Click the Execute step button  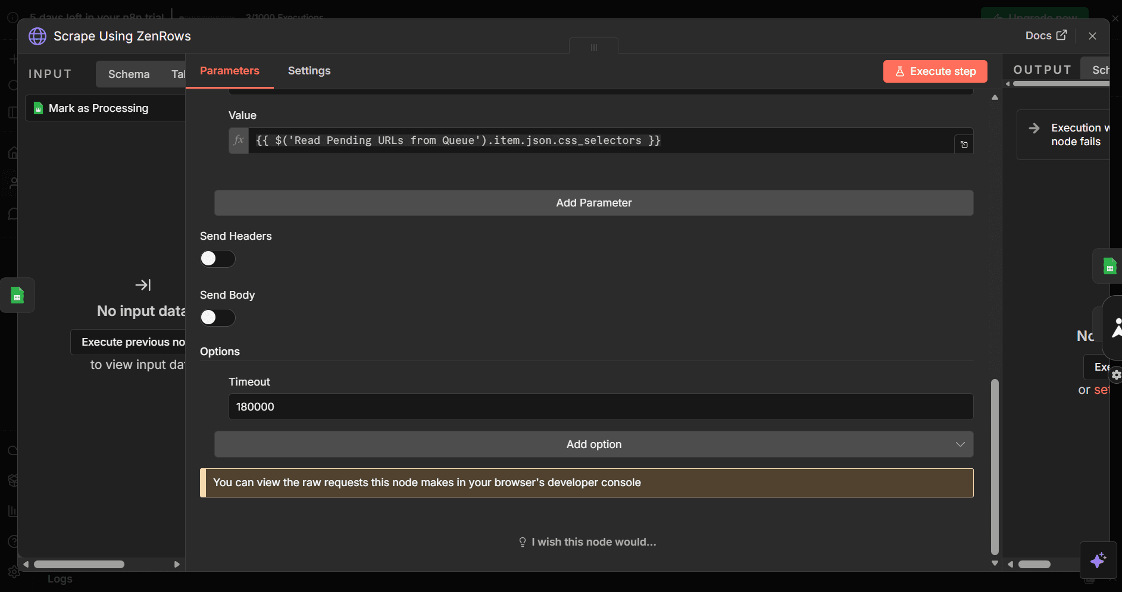click(935, 71)
